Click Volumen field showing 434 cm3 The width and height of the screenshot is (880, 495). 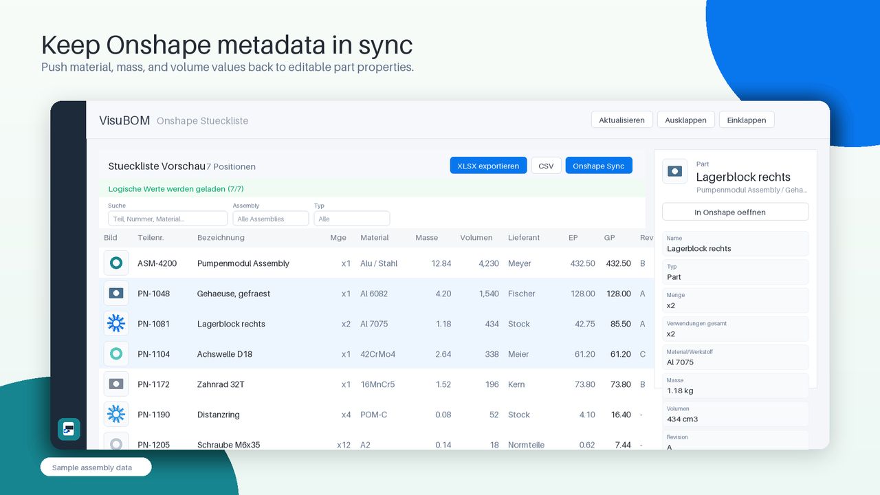[x=736, y=414]
